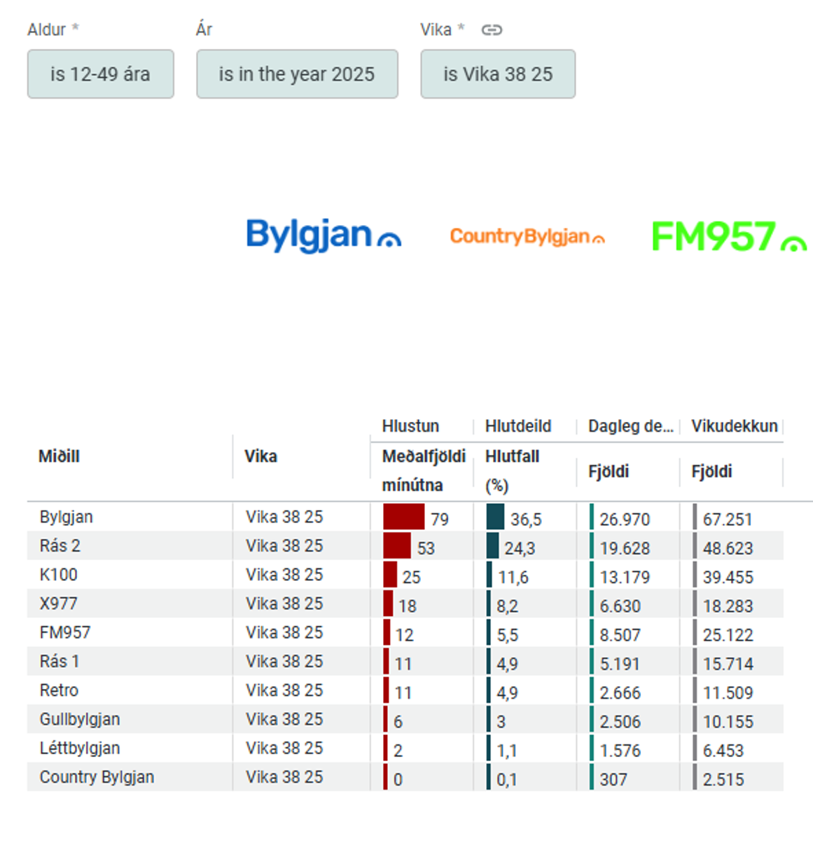Viewport: 813px width, 841px height.
Task: Click the dark teal bar showing 36,5 share
Action: click(x=495, y=517)
